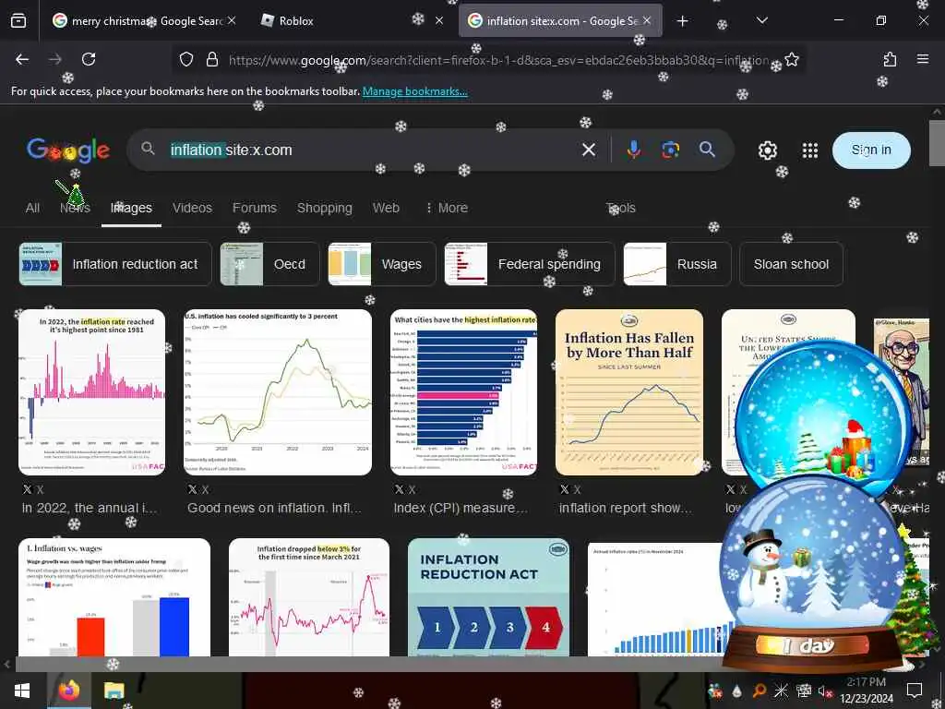945x709 pixels.
Task: Open the inflation cooled to 3 percent chart
Action: point(278,391)
